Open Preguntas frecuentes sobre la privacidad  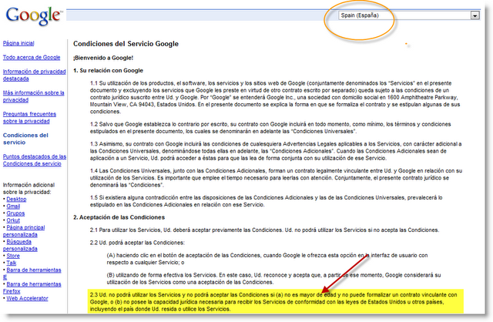point(29,118)
